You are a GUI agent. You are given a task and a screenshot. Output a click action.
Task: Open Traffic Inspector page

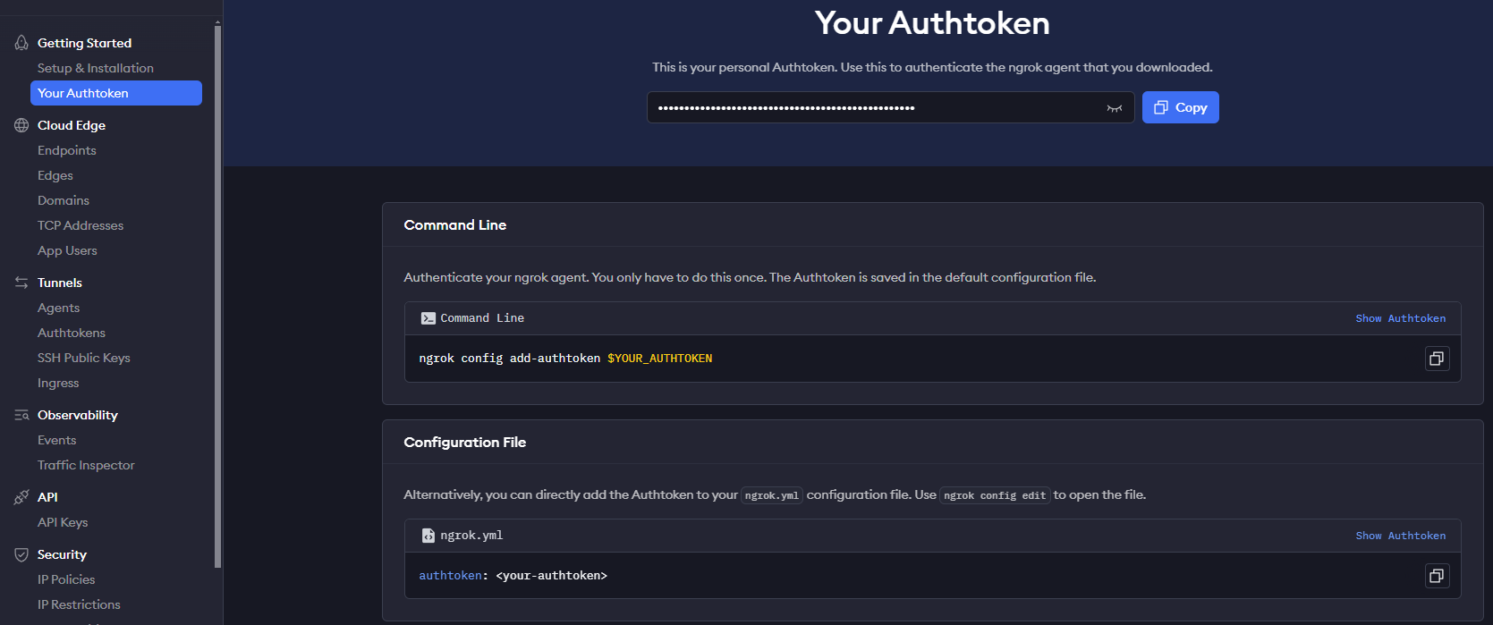click(x=86, y=465)
